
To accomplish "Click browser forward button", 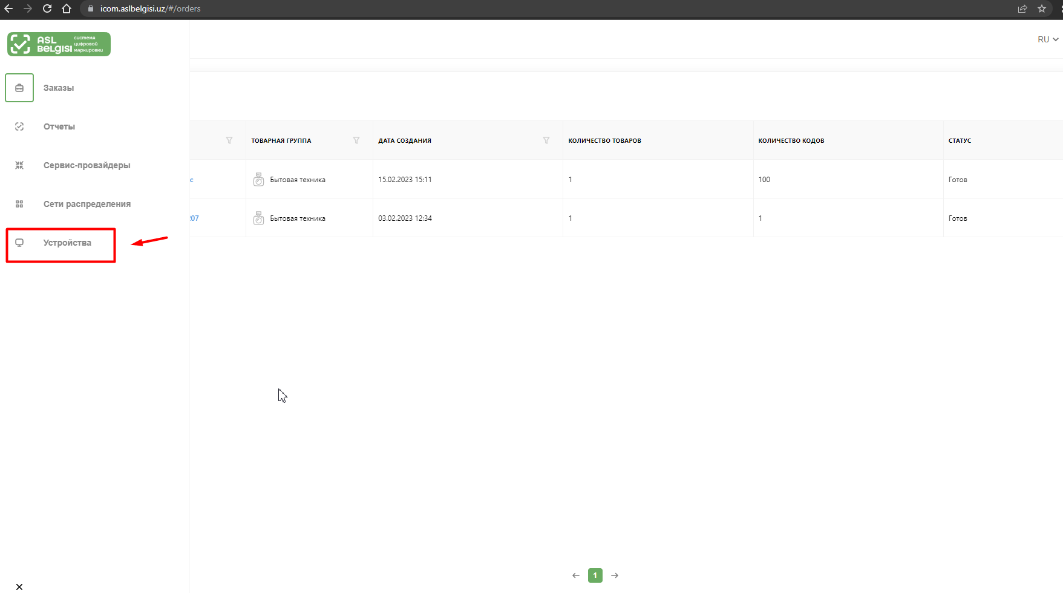I will 28,8.
